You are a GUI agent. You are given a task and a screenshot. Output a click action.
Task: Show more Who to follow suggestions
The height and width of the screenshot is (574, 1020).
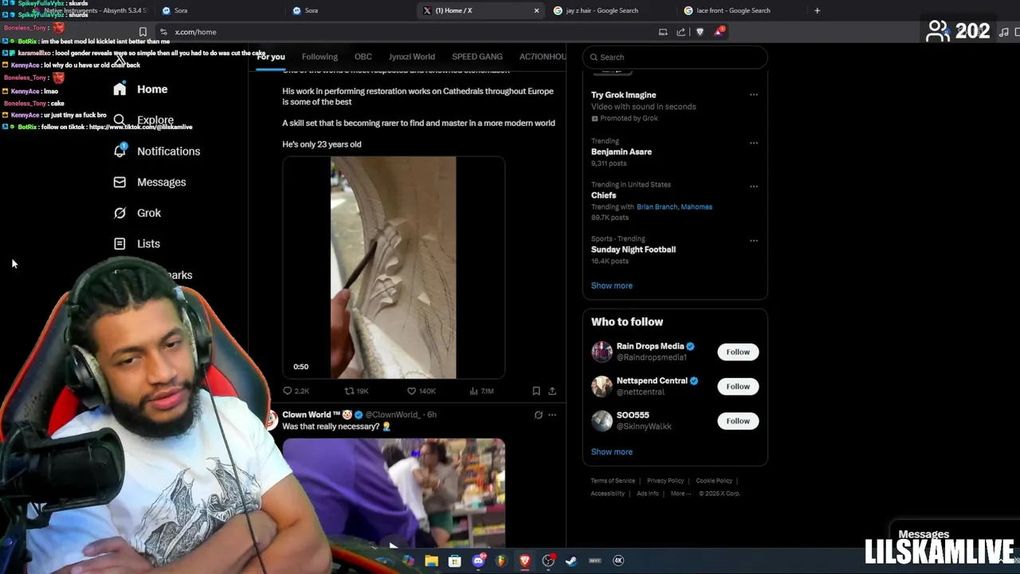[612, 452]
